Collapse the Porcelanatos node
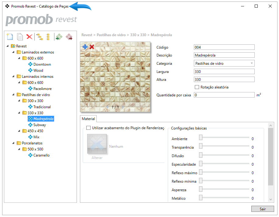Viewport: 279px width, 217px height. coord(13,143)
